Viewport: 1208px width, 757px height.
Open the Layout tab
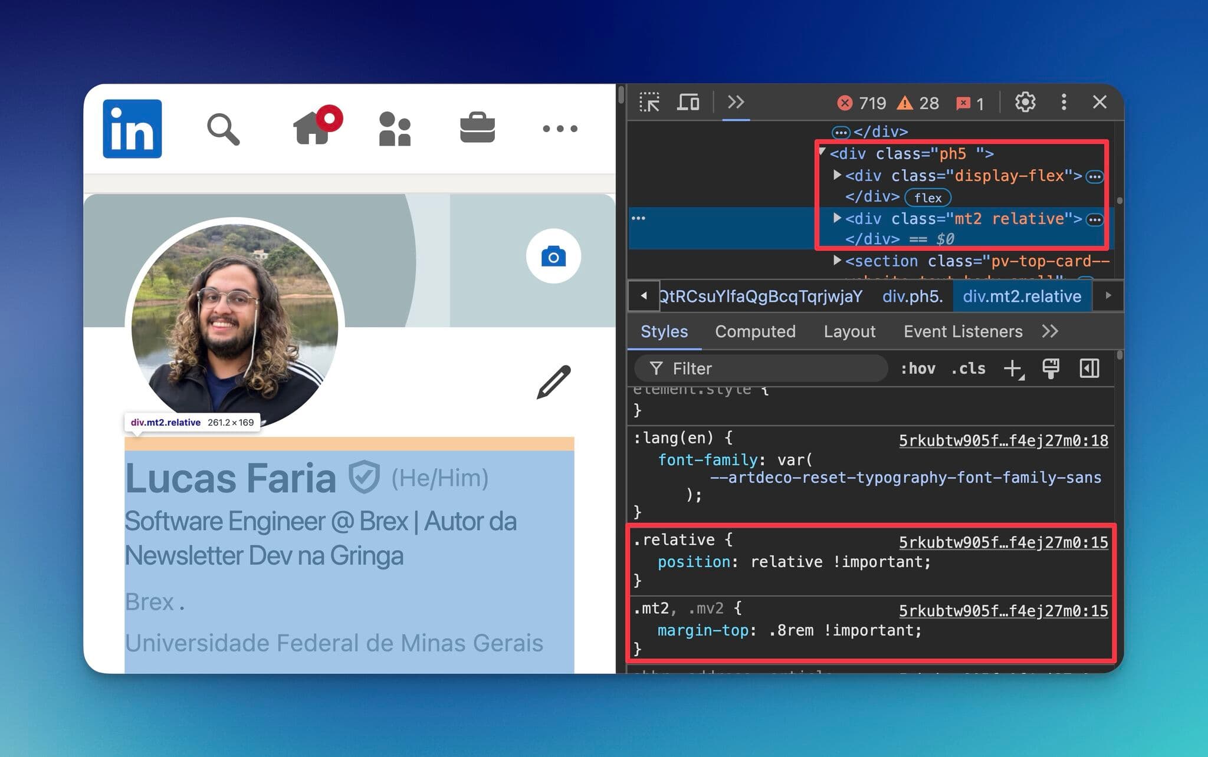point(849,331)
